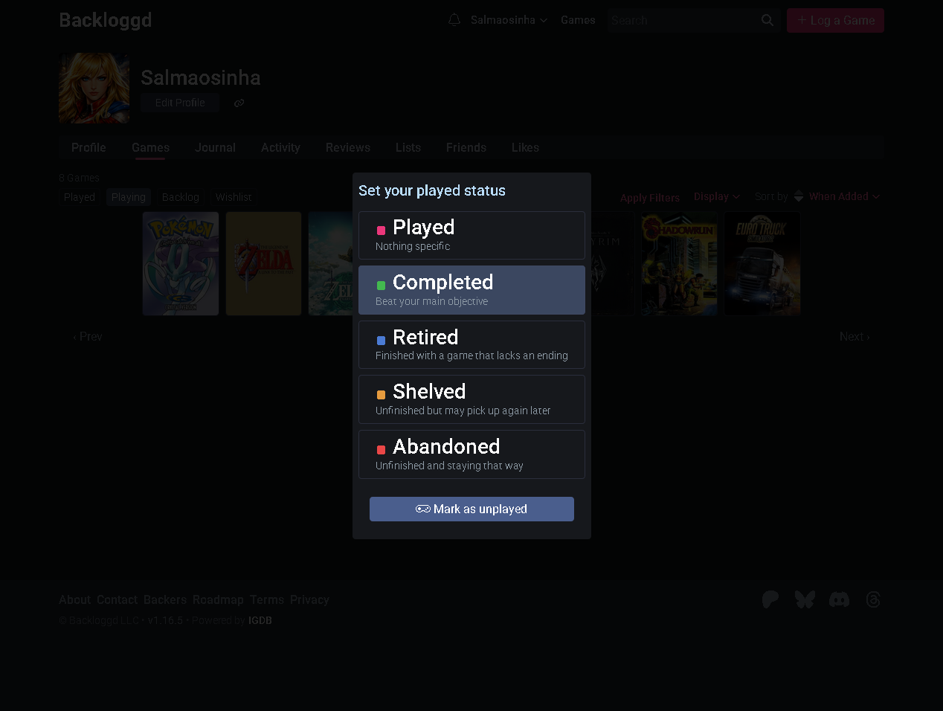Viewport: 943px width, 711px height.
Task: Toggle the sort direction arrows icon
Action: (799, 196)
